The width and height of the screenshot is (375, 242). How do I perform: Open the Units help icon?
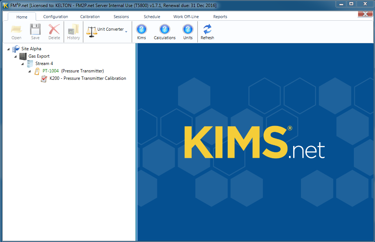coord(188,29)
